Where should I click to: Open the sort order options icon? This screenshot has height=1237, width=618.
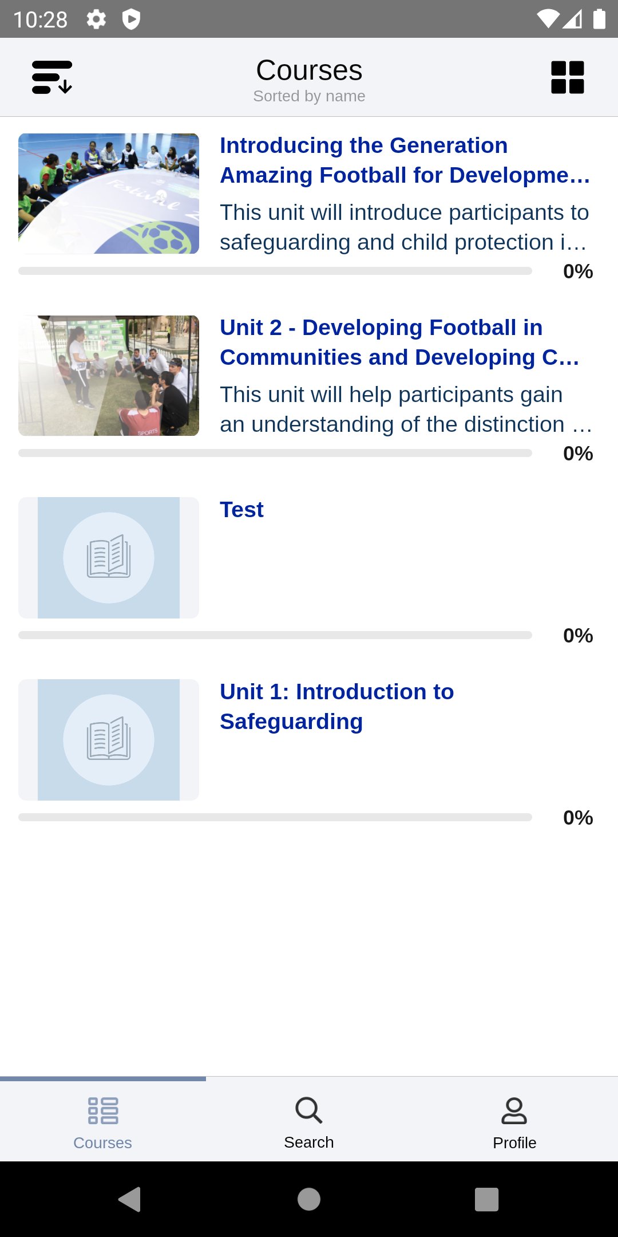click(51, 77)
